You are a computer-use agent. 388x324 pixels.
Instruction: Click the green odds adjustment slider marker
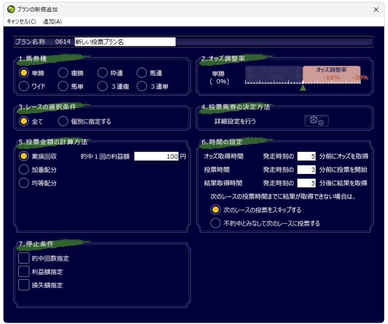(x=303, y=87)
